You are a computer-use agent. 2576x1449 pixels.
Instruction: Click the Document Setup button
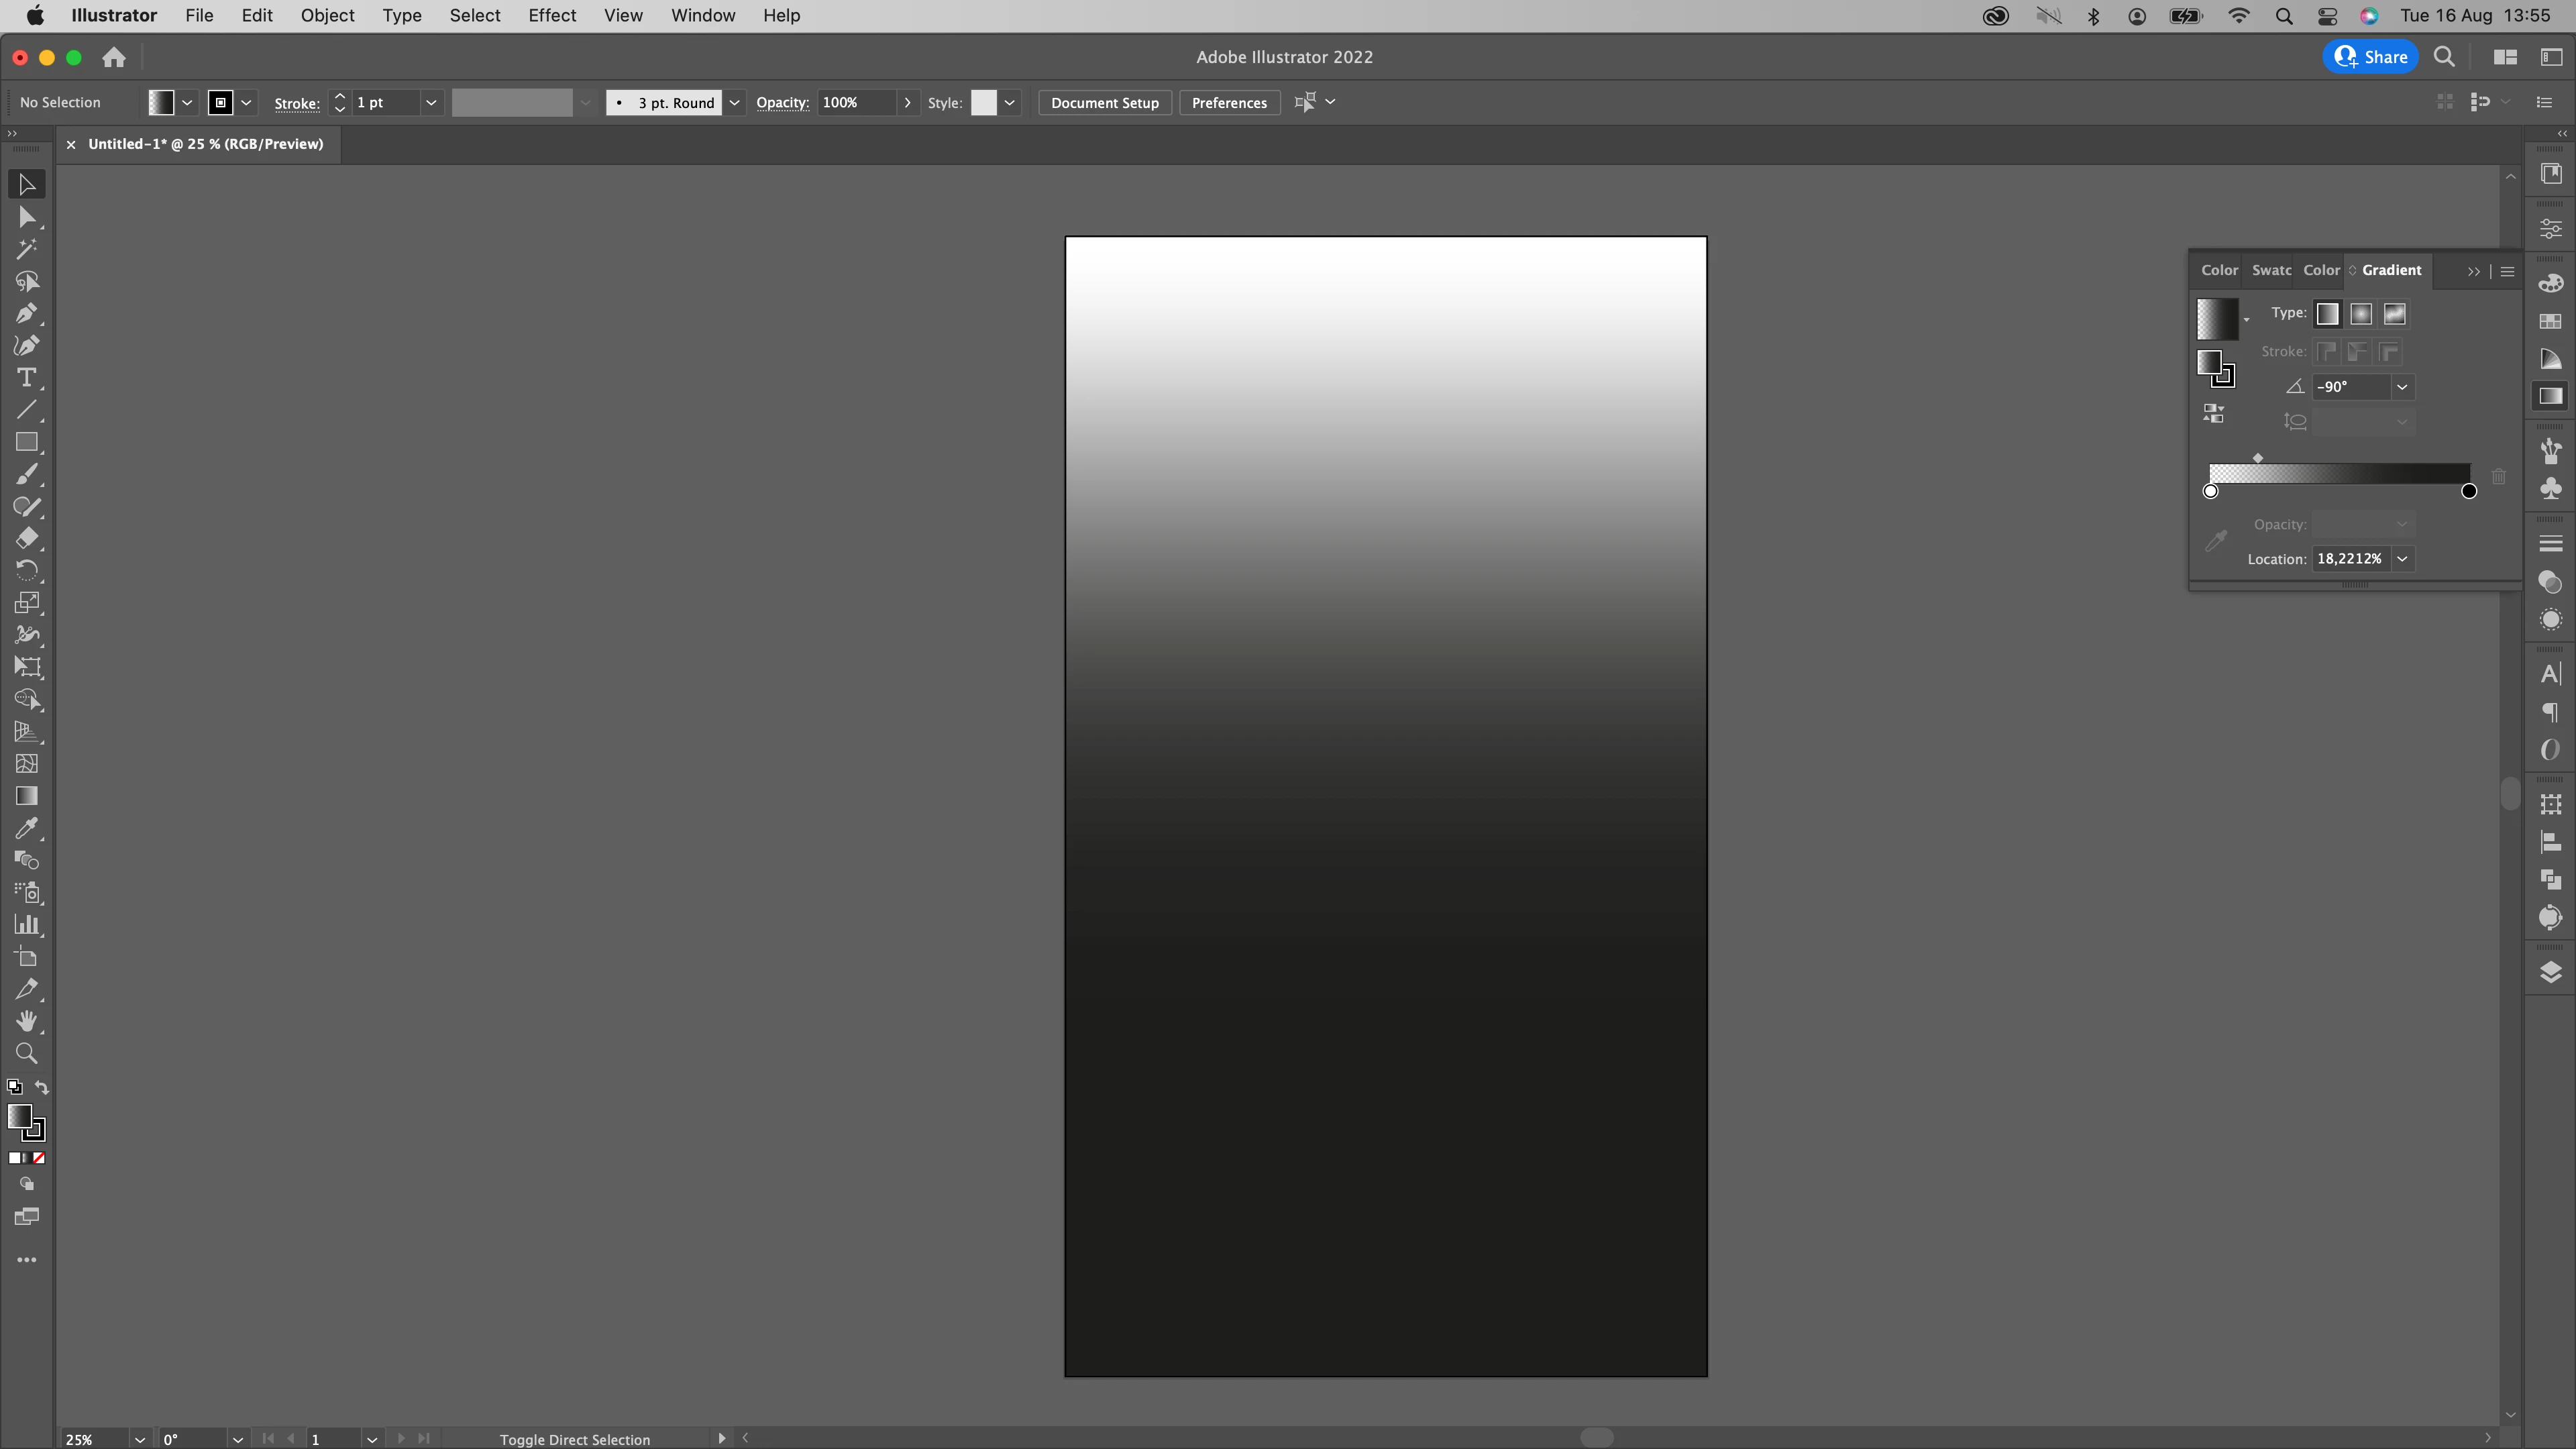click(x=1104, y=103)
